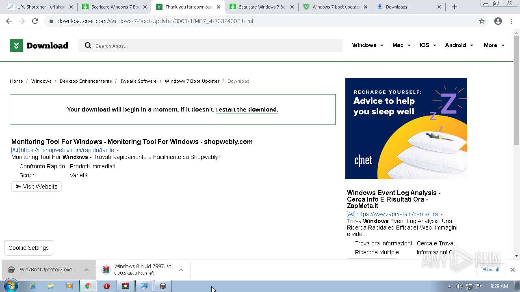Image resolution: width=520 pixels, height=292 pixels.
Task: Click the CNET Download logo
Action: click(39, 45)
